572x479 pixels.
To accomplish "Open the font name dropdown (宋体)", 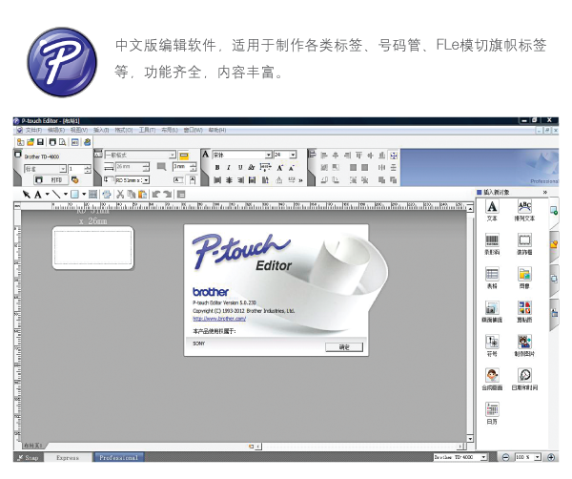I will pos(269,155).
